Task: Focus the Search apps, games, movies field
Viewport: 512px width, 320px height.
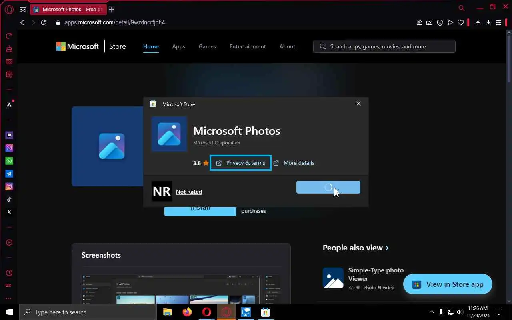Action: pyautogui.click(x=384, y=46)
